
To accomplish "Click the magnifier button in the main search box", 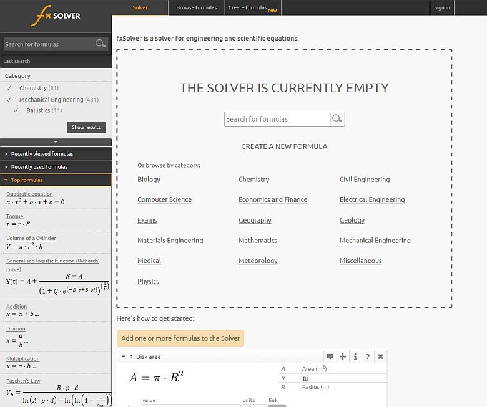I will [337, 119].
